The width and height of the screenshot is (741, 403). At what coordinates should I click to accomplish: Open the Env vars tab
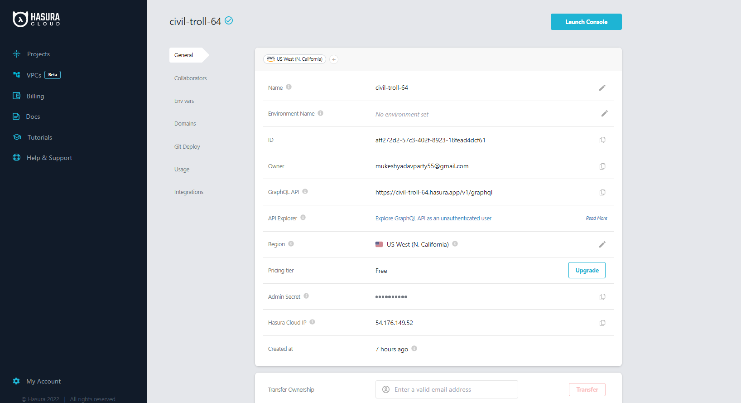(184, 101)
